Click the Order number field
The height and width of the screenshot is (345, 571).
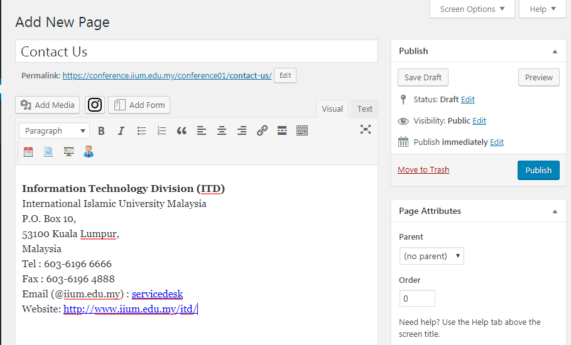pos(417,299)
